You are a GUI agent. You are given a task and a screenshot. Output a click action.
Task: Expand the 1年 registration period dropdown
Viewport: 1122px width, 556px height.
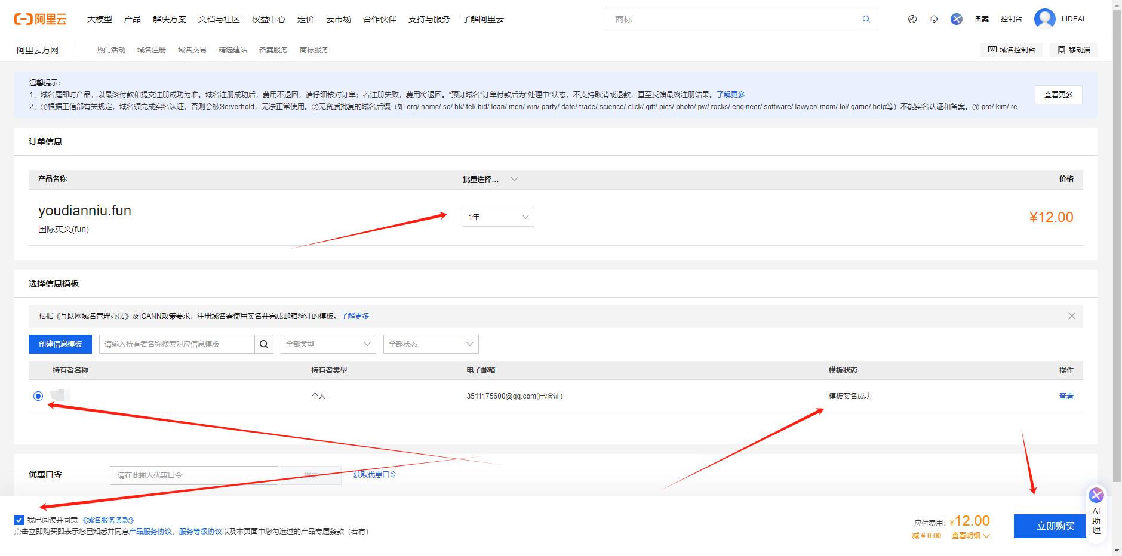(x=498, y=217)
